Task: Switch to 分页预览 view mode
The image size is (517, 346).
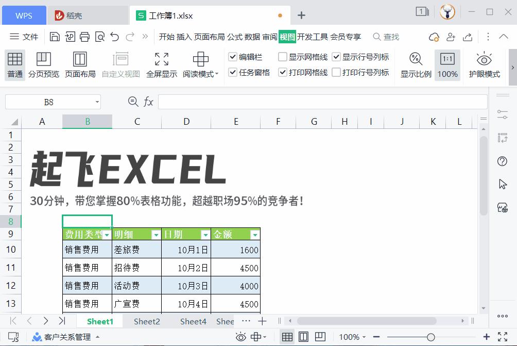Action: 43,64
